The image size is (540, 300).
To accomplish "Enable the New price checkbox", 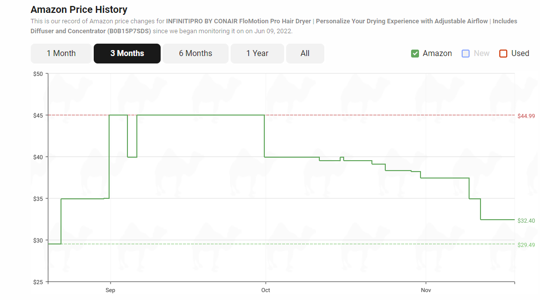I will click(466, 54).
